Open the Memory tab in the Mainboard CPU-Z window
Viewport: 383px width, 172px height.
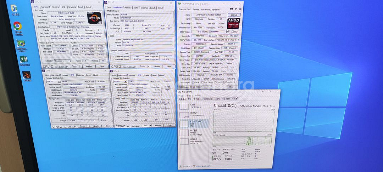[128, 8]
